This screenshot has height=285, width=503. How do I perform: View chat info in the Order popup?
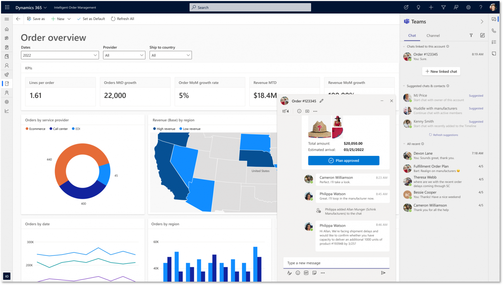coord(299,111)
